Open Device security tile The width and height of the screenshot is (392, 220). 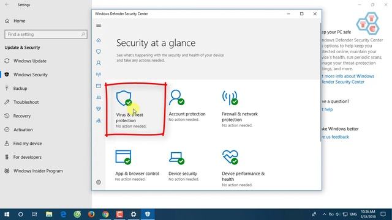tap(184, 166)
